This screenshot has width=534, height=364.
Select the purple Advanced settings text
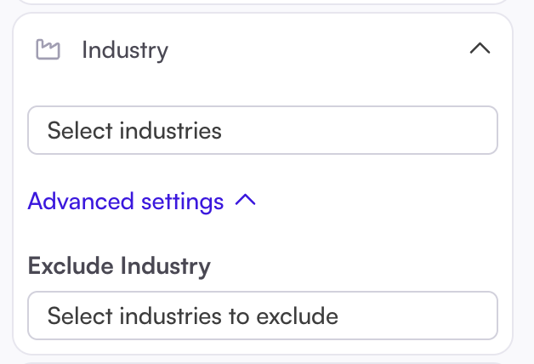(126, 202)
